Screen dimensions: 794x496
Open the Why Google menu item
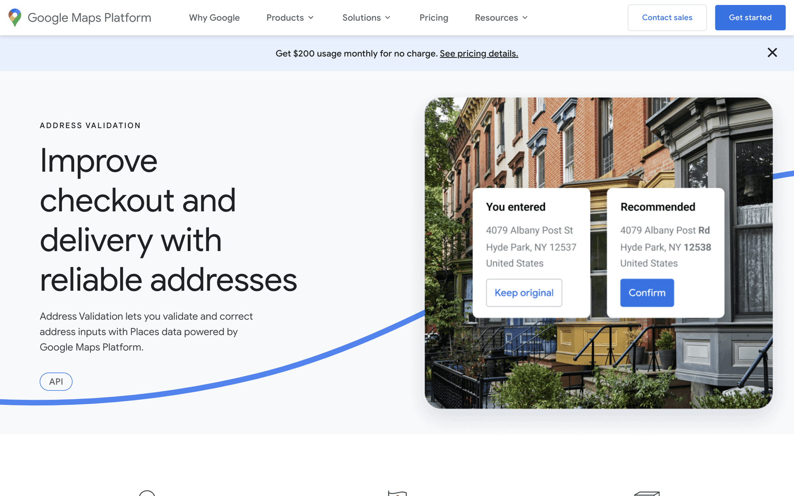pyautogui.click(x=214, y=17)
